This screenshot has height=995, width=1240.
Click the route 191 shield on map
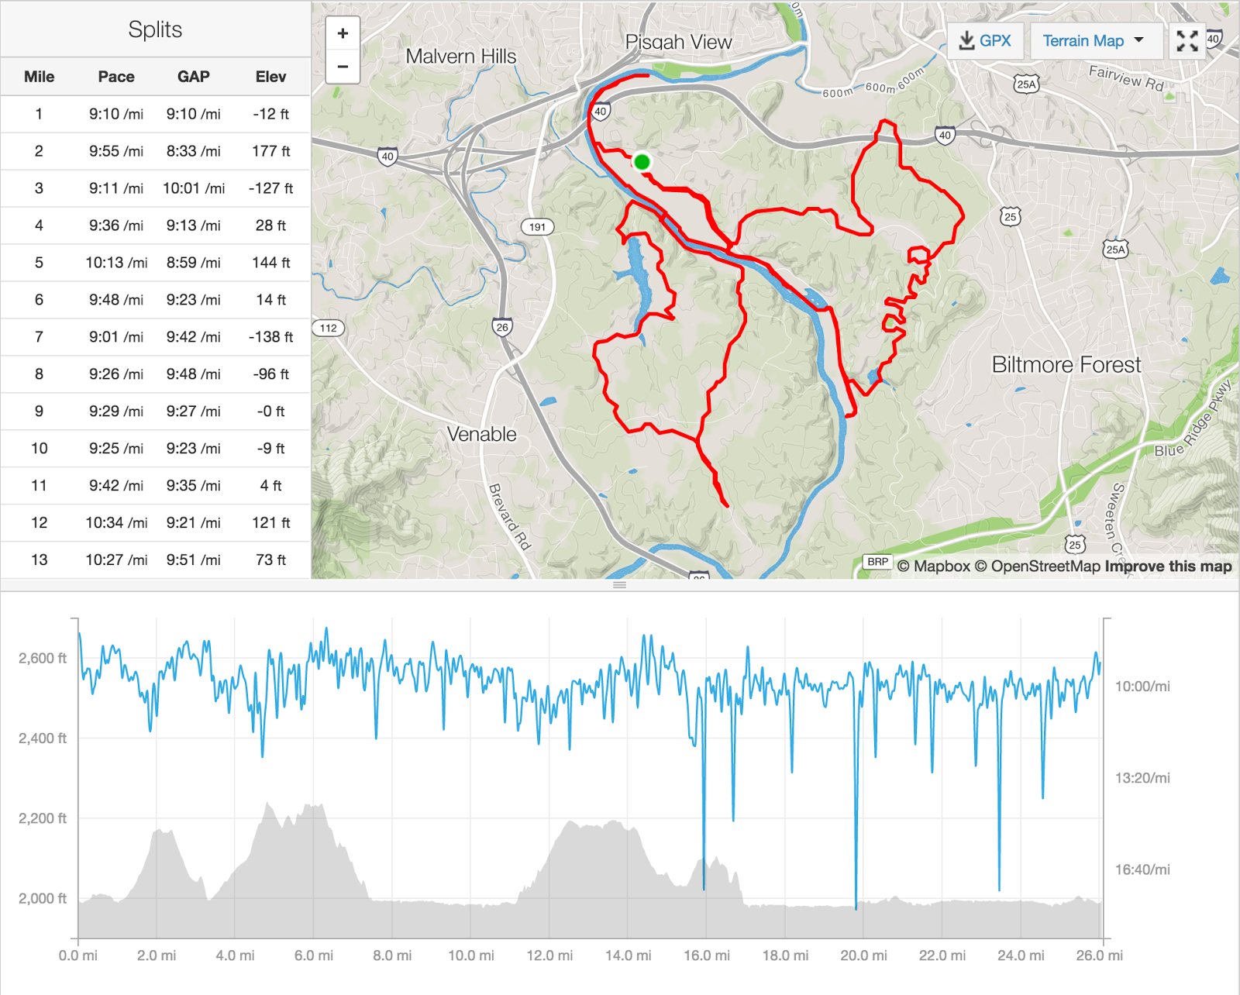point(537,227)
